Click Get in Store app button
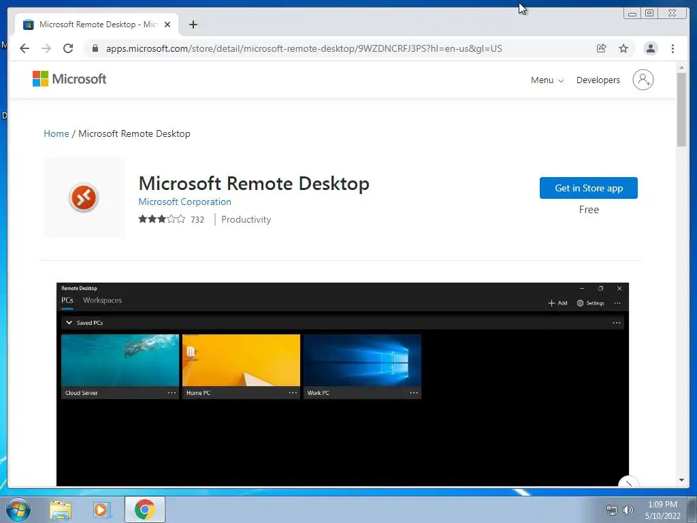 [x=589, y=188]
